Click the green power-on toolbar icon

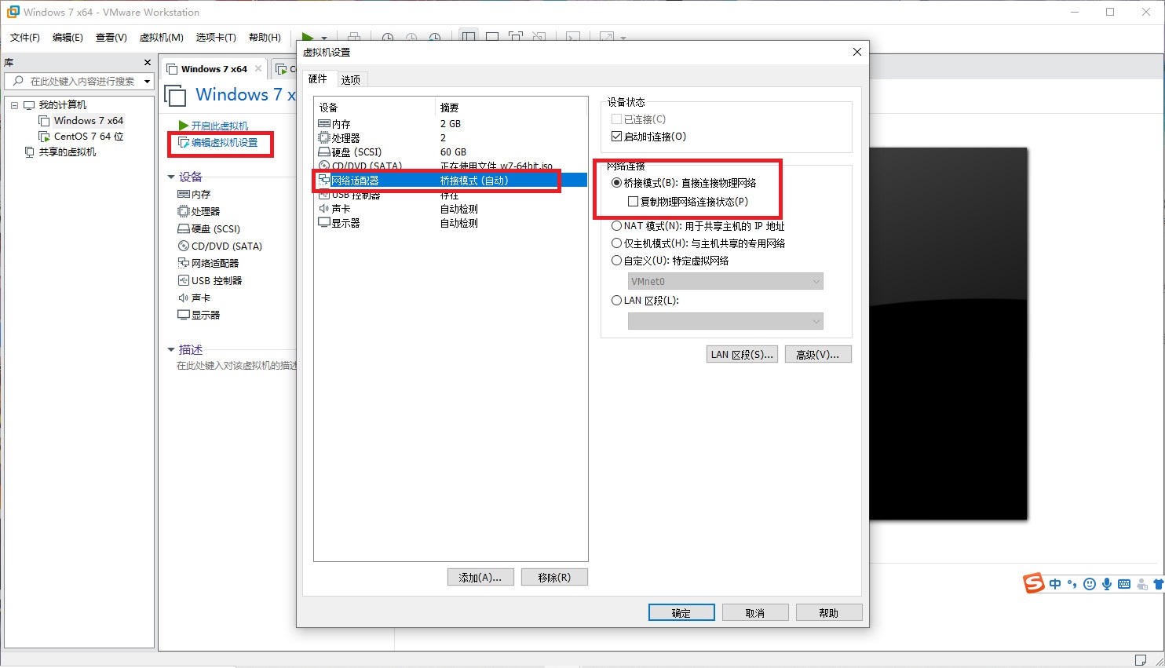[308, 37]
